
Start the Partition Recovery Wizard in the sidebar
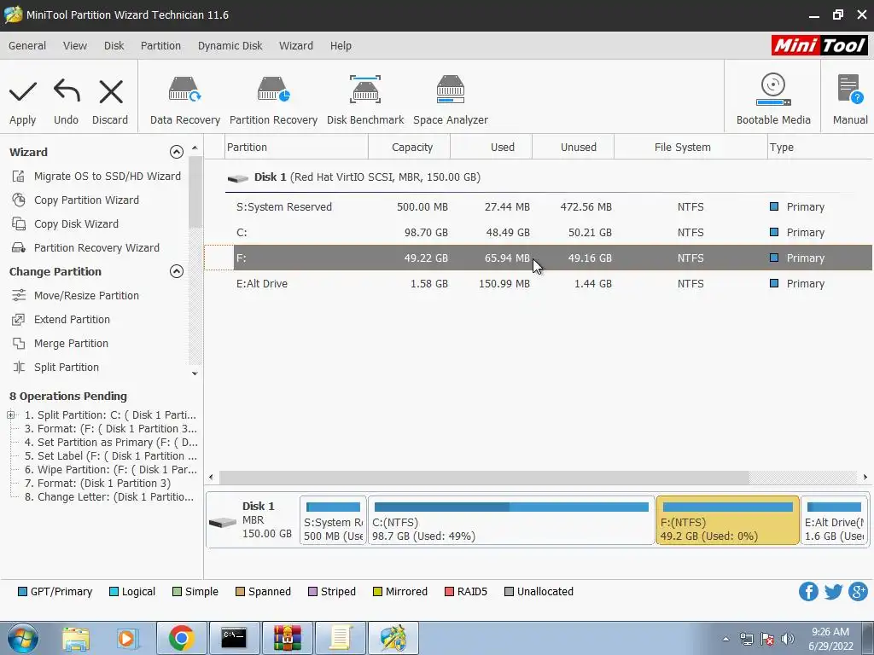point(85,248)
